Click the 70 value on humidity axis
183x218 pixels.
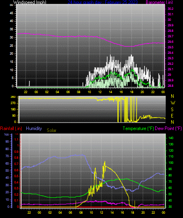click(x=7, y=156)
